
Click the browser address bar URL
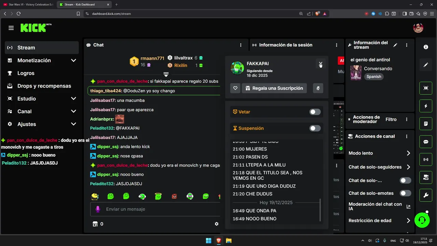point(111,14)
